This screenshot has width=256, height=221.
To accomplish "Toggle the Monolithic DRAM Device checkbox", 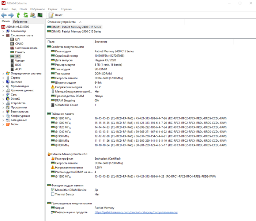I will [x=53, y=190].
